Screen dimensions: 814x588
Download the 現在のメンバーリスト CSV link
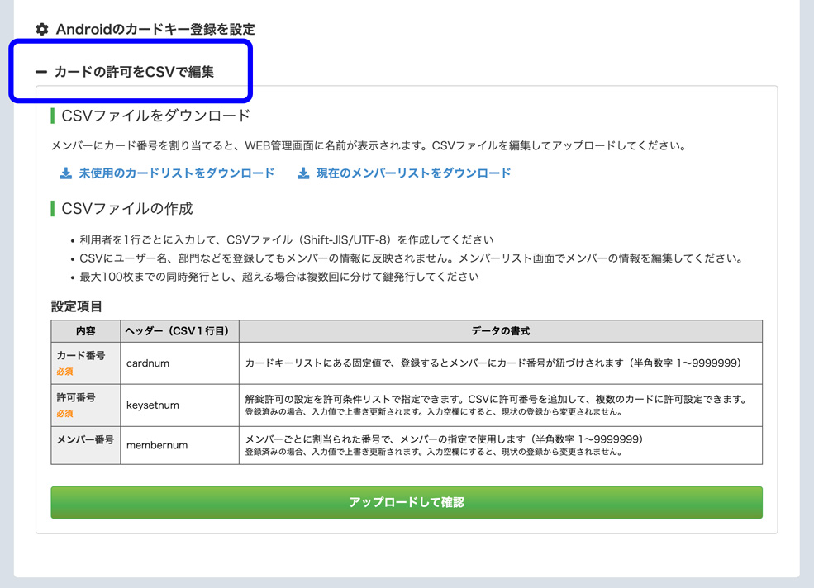coord(413,173)
